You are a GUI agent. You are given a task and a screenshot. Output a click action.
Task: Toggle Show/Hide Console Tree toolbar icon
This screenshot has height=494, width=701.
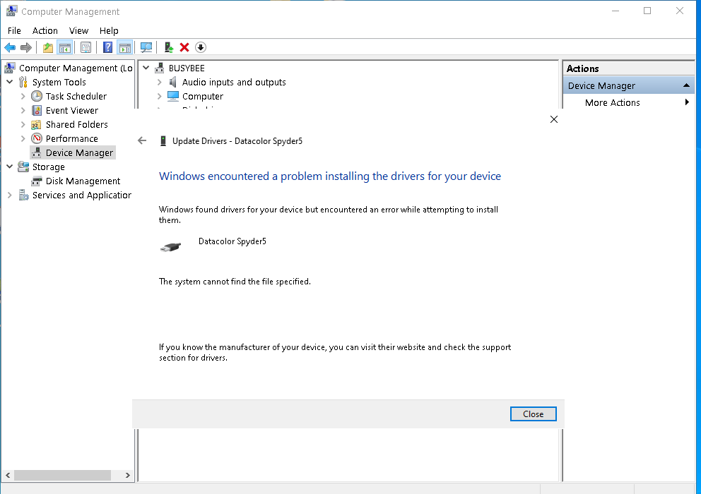click(65, 47)
